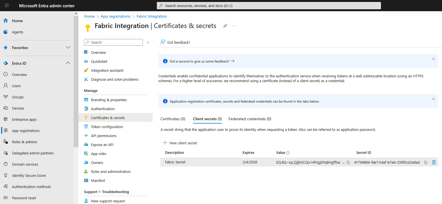
Task: Open App registrations breadcrumb link
Action: [115, 17]
